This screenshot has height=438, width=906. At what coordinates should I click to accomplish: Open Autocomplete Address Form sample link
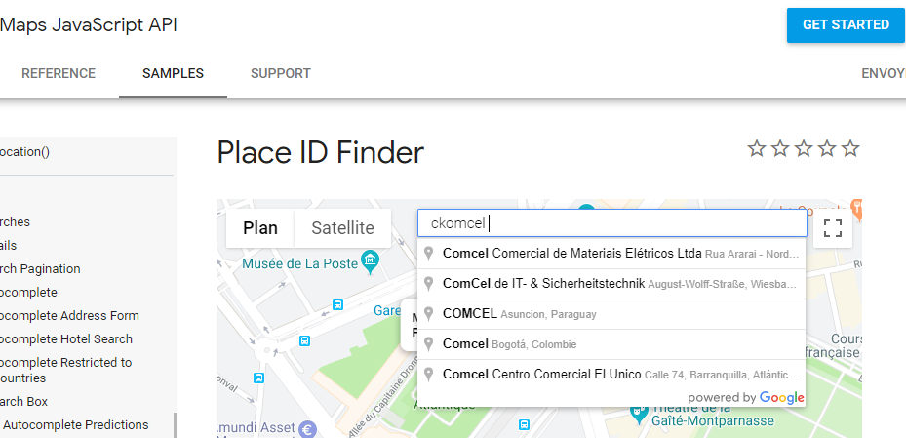coord(69,315)
